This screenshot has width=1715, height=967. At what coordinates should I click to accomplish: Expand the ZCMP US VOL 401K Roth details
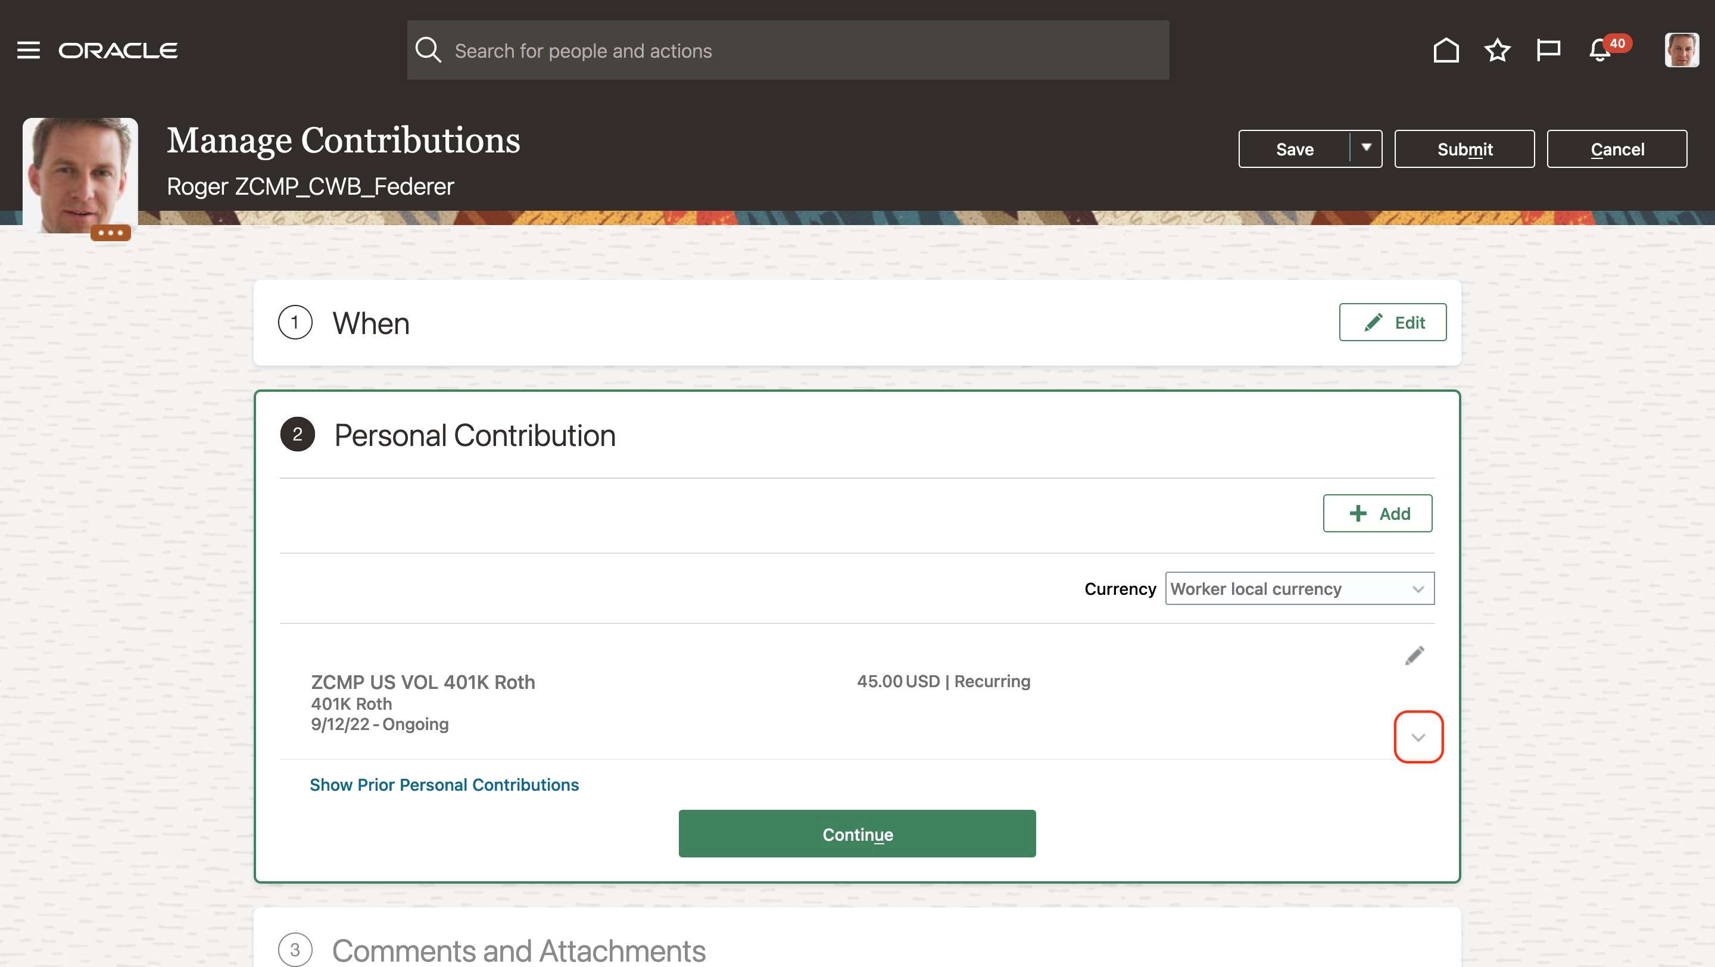[x=1418, y=737]
